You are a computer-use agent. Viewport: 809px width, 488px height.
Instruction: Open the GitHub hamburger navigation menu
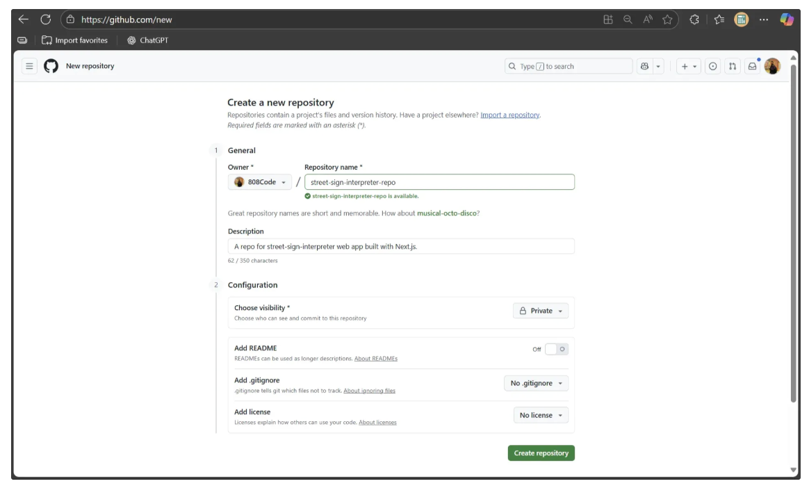coord(29,66)
